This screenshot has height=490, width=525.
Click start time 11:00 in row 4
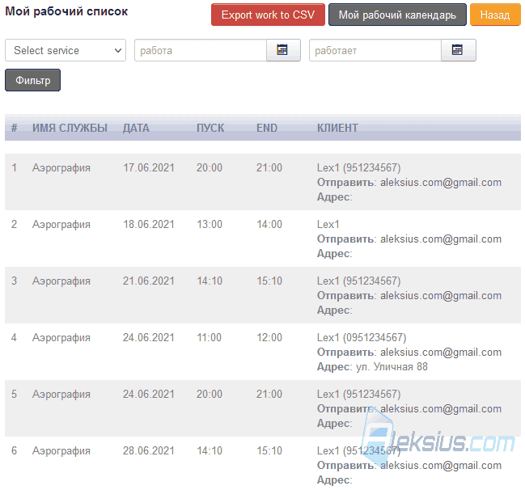click(x=209, y=337)
